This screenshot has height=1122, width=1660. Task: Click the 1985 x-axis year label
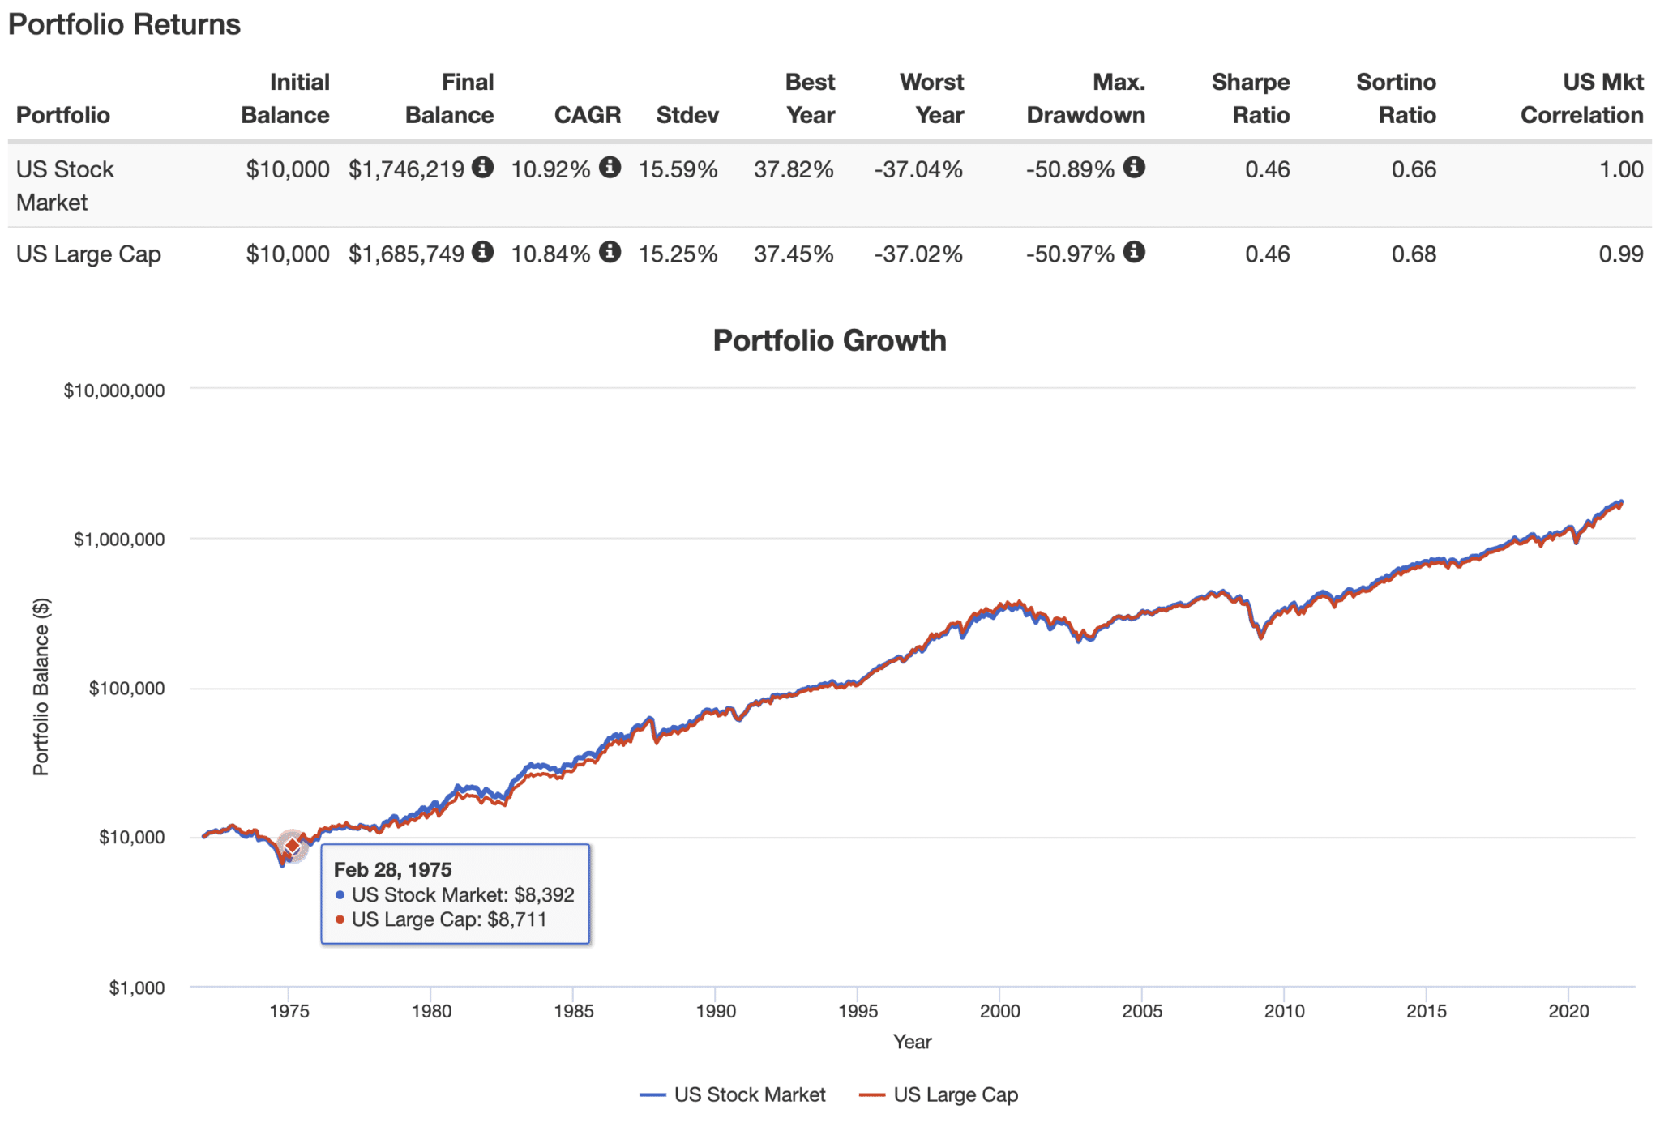(573, 1011)
